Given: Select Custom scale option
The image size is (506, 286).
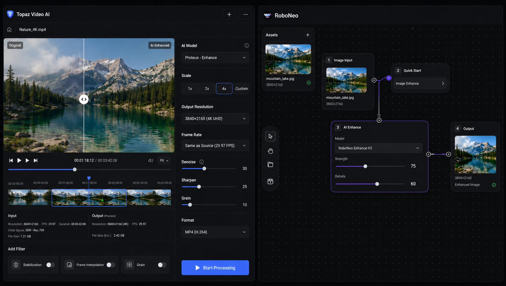Looking at the screenshot, I should [x=241, y=89].
